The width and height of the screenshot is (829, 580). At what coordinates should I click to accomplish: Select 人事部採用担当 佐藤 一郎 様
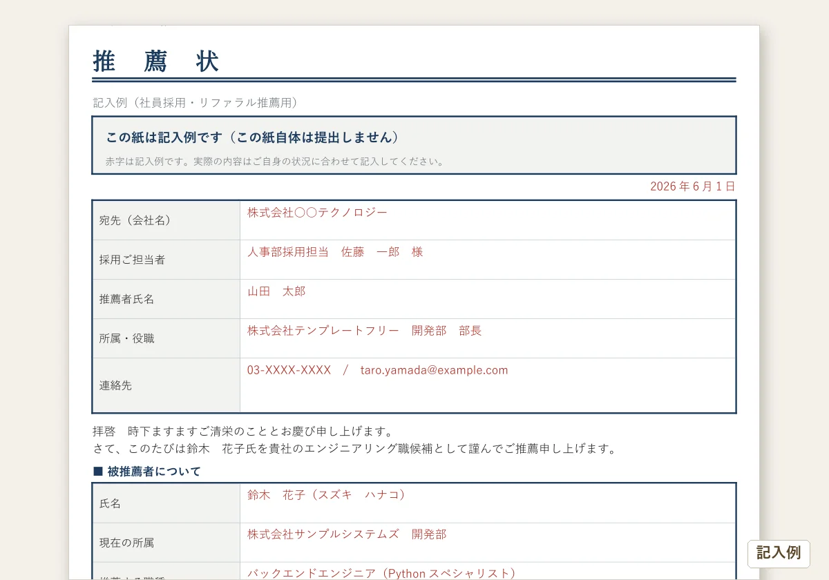335,252
